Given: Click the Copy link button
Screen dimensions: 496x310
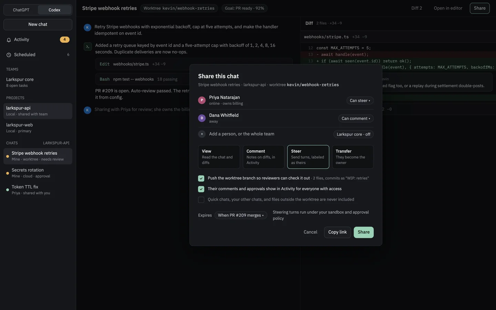Looking at the screenshot, I should point(338,232).
